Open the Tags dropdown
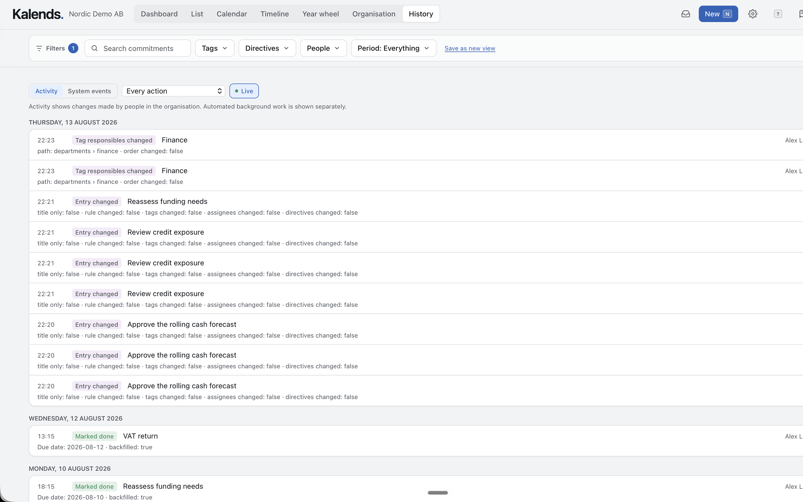 click(x=215, y=48)
